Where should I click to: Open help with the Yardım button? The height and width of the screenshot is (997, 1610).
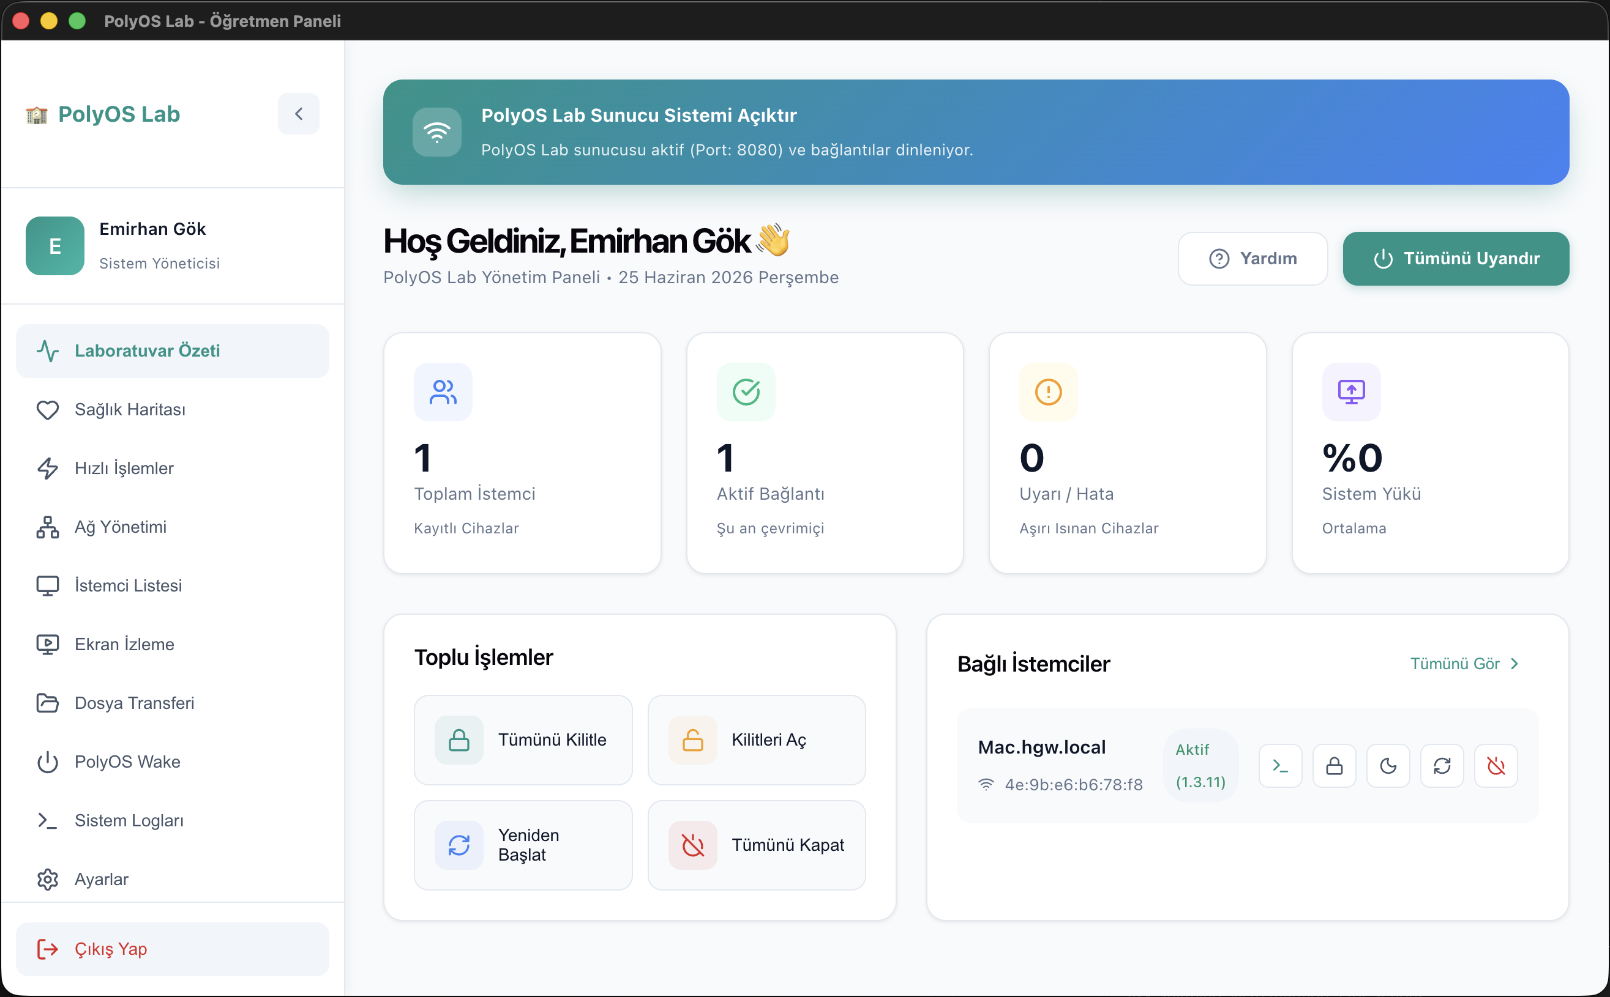click(x=1252, y=259)
